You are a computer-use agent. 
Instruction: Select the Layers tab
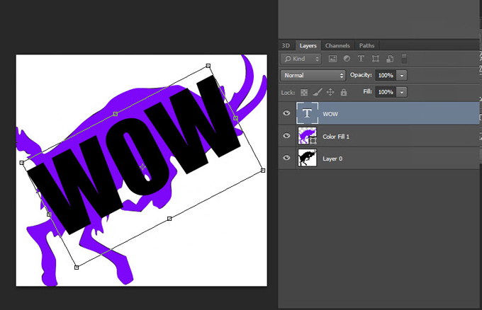point(308,45)
